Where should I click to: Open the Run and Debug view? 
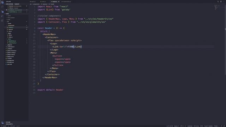tap(2, 16)
